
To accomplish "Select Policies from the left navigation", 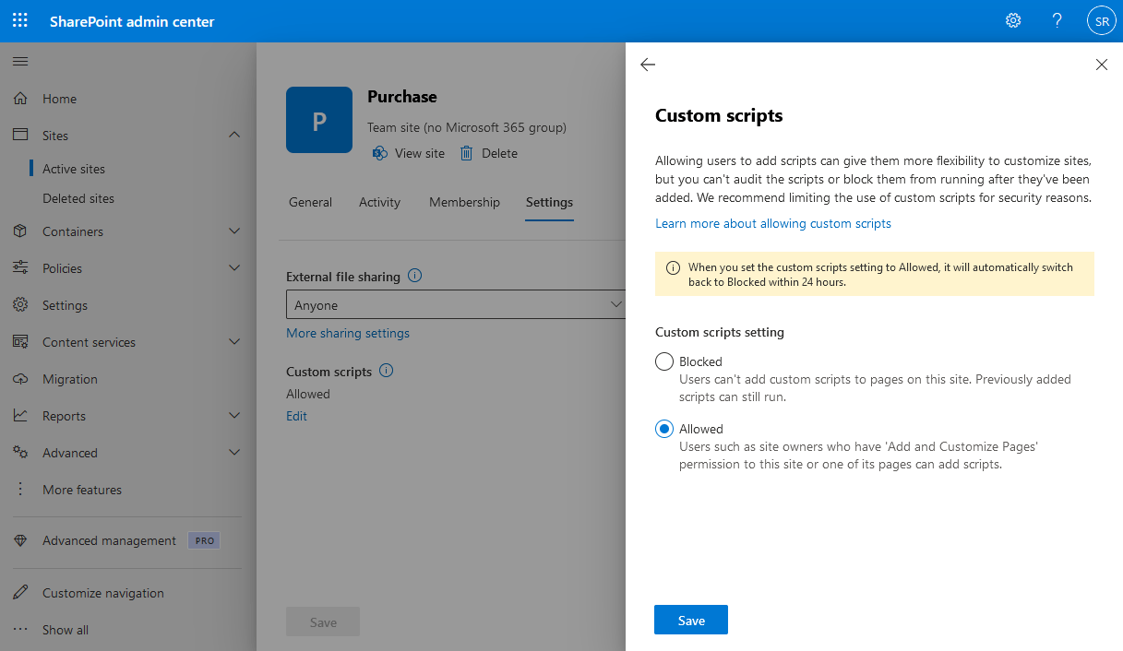I will (61, 267).
